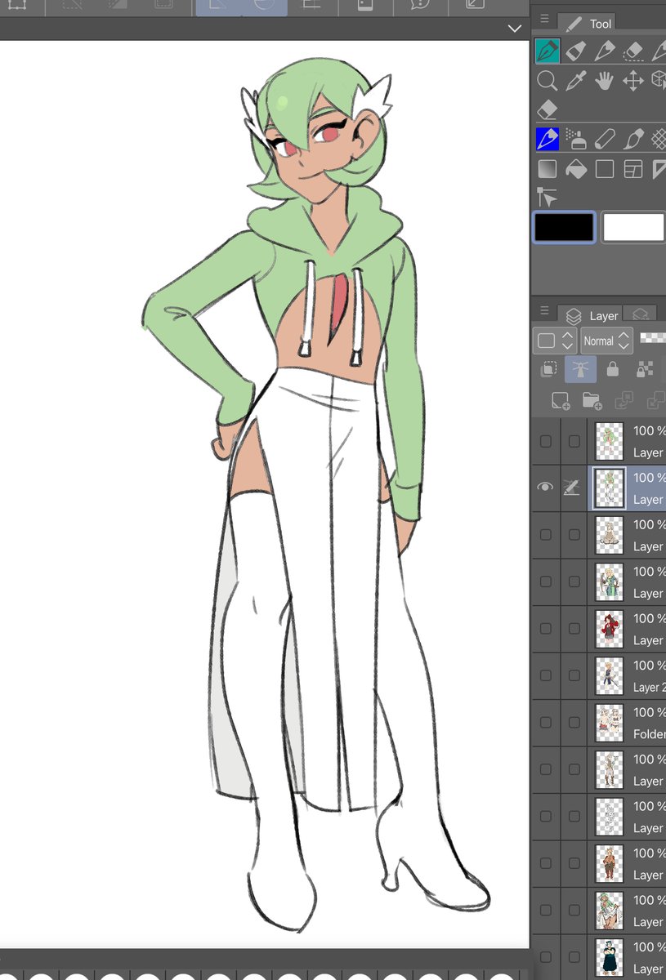Click the transfer to lower layer icon

[x=624, y=400]
